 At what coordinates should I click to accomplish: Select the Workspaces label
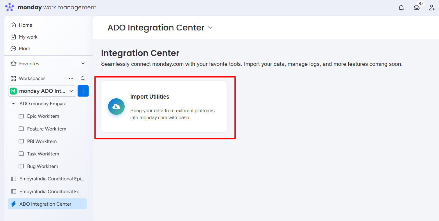[x=32, y=78]
